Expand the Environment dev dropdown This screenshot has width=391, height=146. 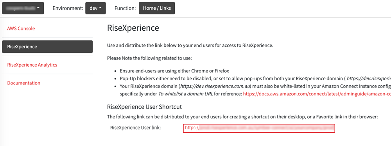coord(95,8)
